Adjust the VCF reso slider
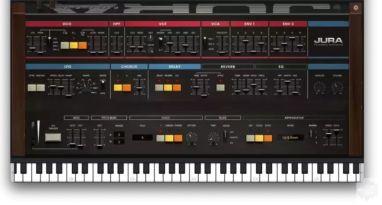Image resolution: width=382 pixels, height=205 pixels. pos(140,47)
